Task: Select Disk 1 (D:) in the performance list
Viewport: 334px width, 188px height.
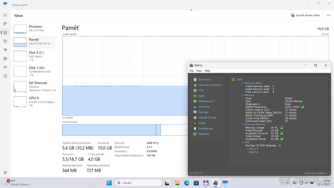Action: [35, 71]
